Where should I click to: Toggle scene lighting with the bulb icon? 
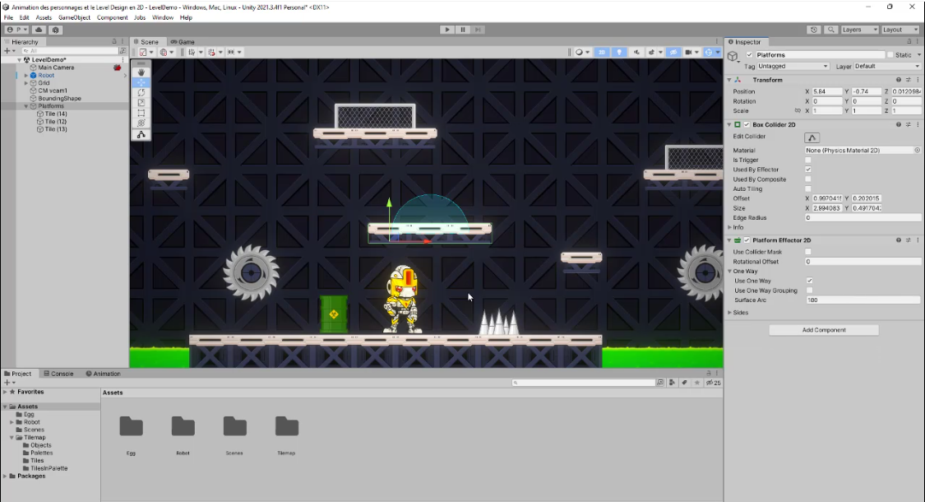coord(619,52)
